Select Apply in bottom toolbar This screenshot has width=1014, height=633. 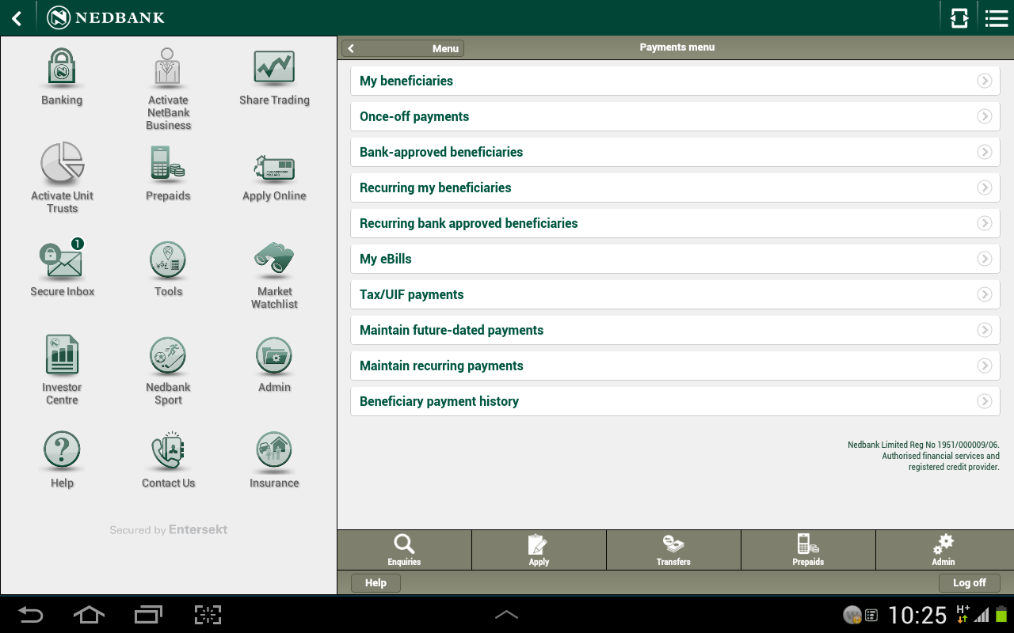[539, 550]
